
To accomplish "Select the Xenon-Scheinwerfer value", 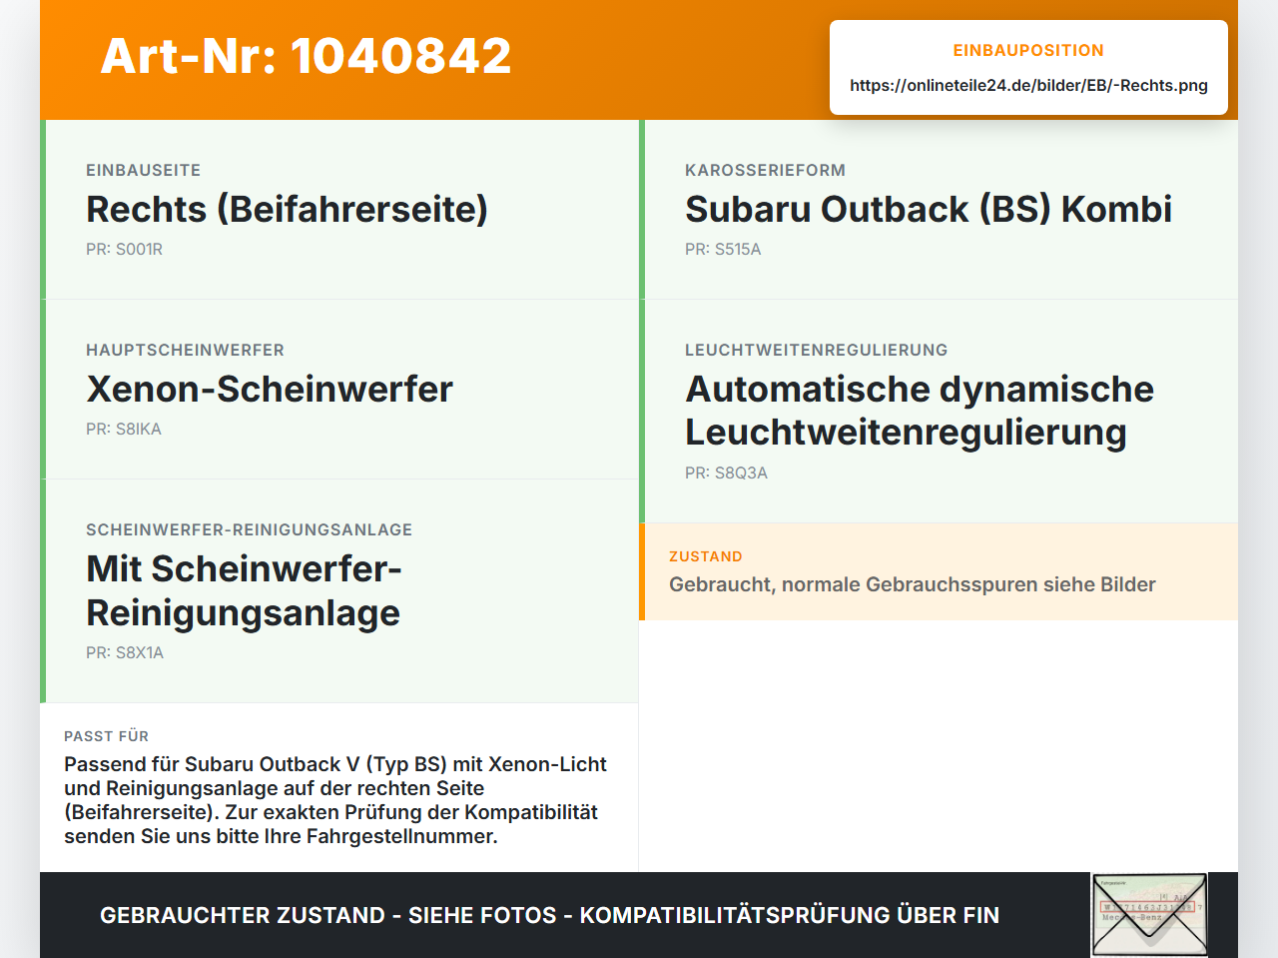I will coord(270,390).
